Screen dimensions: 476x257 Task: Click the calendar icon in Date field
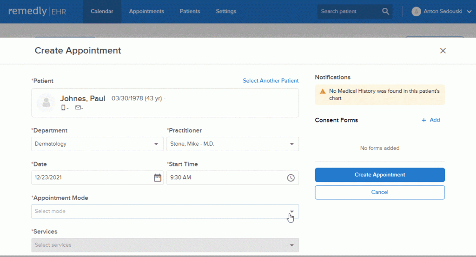click(158, 178)
